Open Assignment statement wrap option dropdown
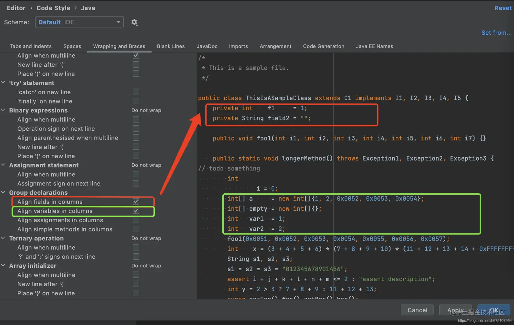 [x=146, y=165]
